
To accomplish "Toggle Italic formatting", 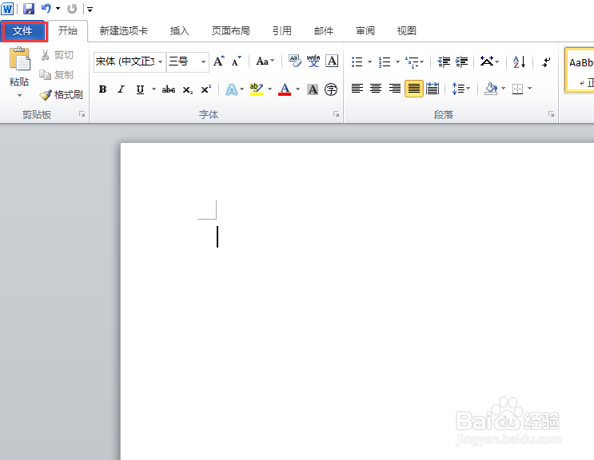I will pos(121,89).
